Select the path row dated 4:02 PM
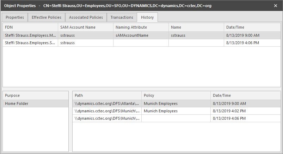The image size is (283, 154). pos(107,111)
